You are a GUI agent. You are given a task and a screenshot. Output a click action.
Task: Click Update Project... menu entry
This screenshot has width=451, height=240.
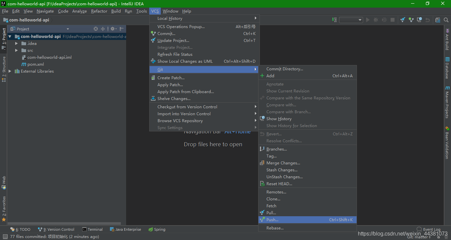coord(204,41)
